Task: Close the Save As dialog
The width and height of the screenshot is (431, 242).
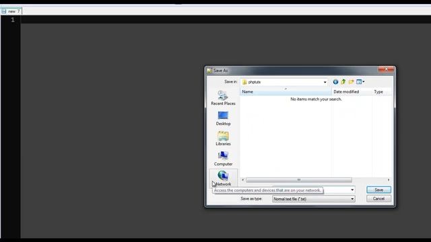Action: (x=386, y=69)
